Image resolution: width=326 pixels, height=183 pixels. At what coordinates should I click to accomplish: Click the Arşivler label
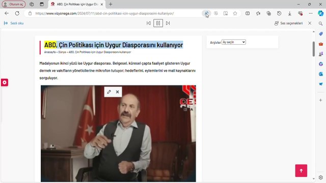(215, 43)
